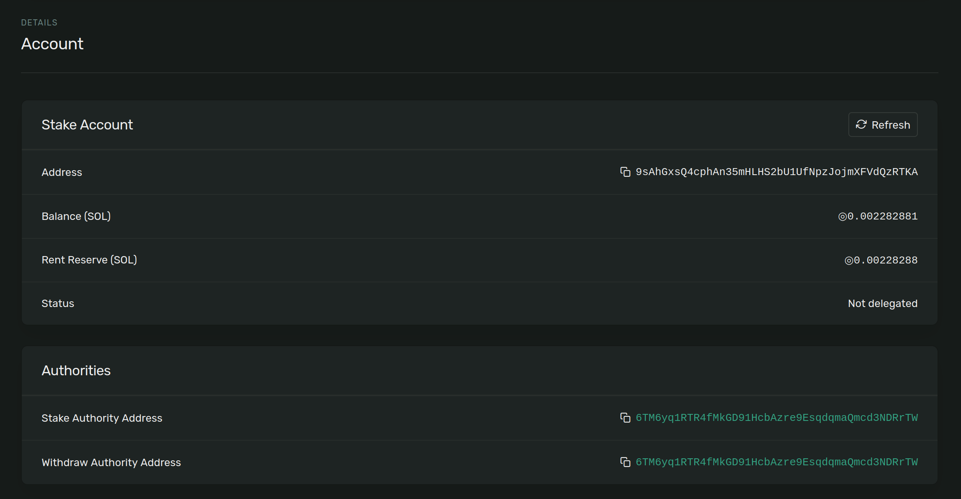Click the Not delegated status value
This screenshot has height=499, width=961.
[882, 303]
